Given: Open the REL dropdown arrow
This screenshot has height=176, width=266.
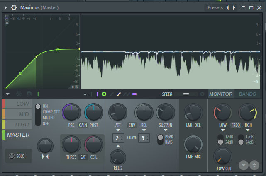Looking at the screenshot, I should click(144, 130).
